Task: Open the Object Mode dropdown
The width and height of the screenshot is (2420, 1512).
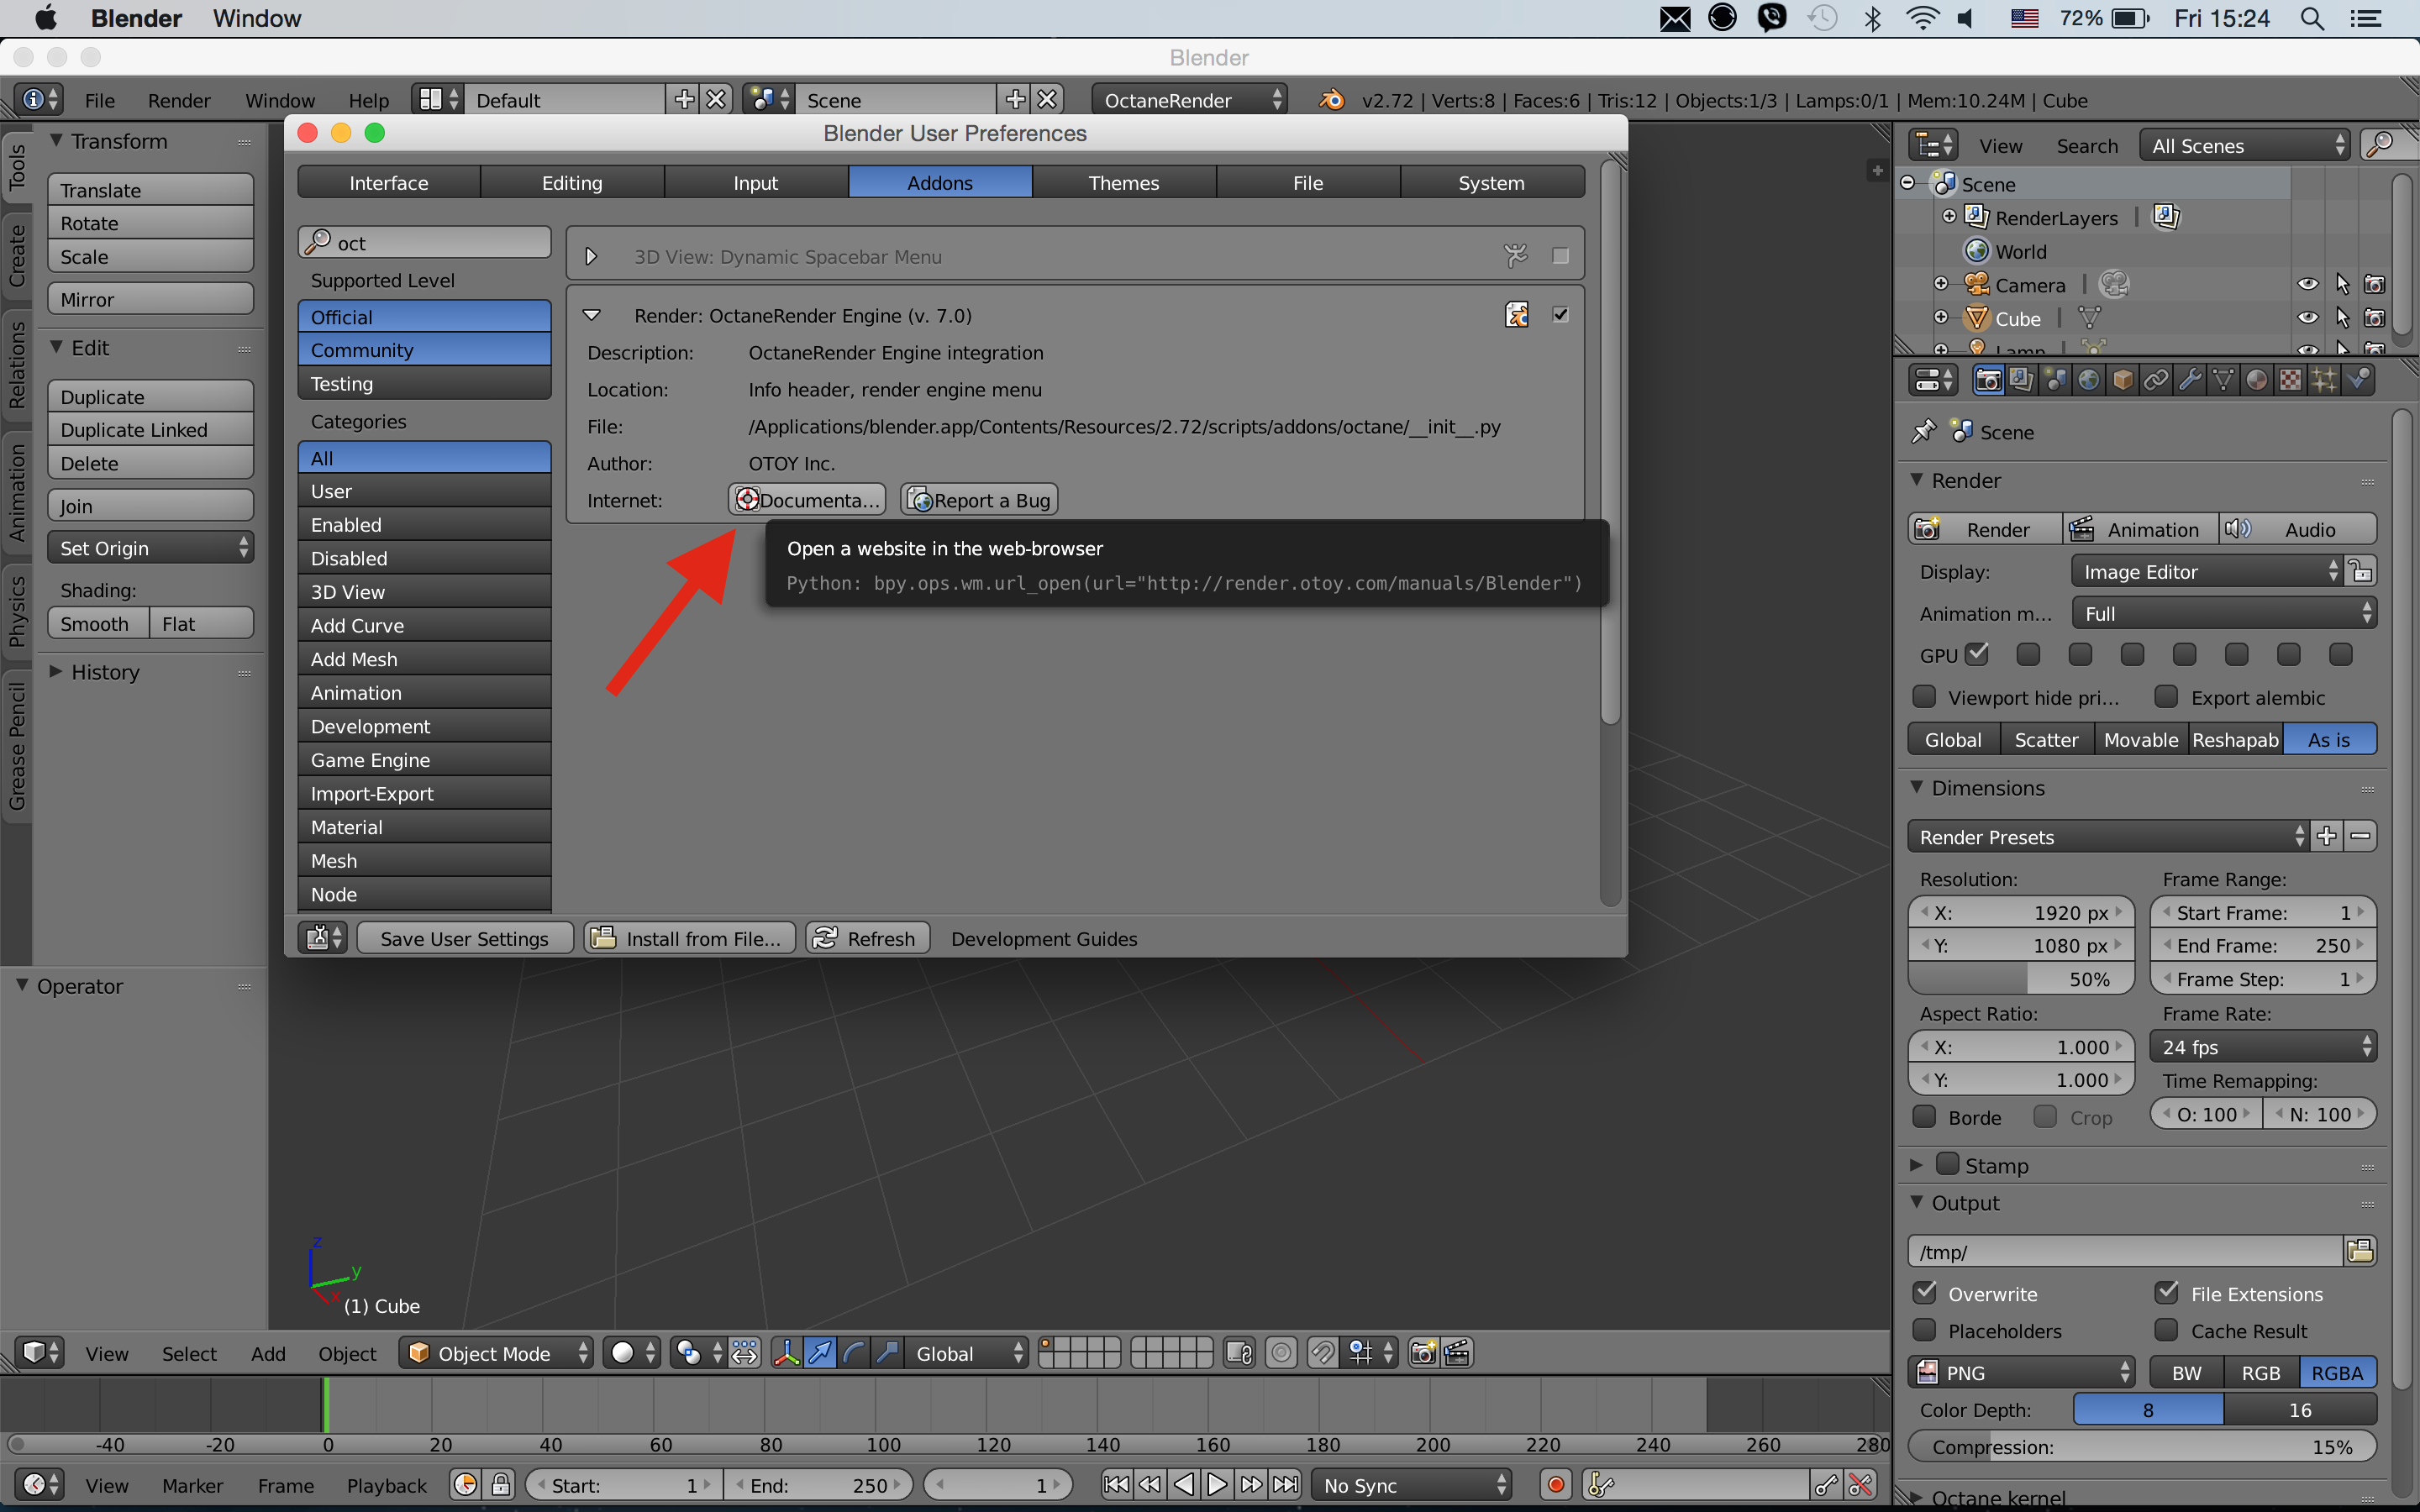Action: (497, 1353)
